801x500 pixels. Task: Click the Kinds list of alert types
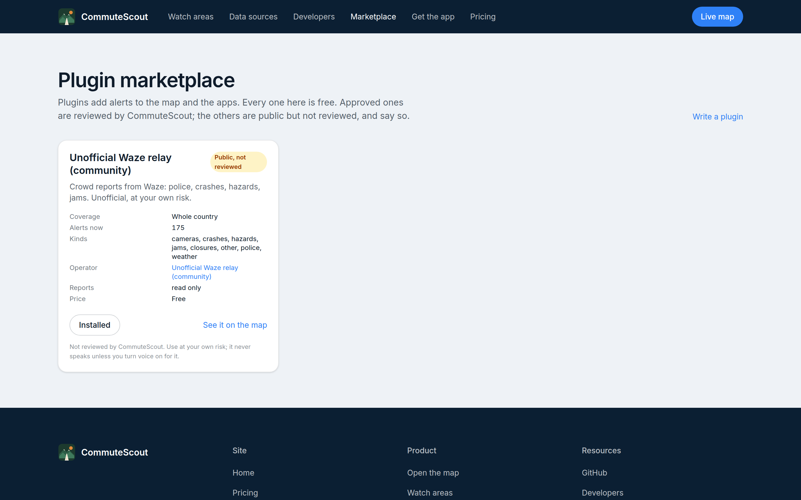[216, 248]
